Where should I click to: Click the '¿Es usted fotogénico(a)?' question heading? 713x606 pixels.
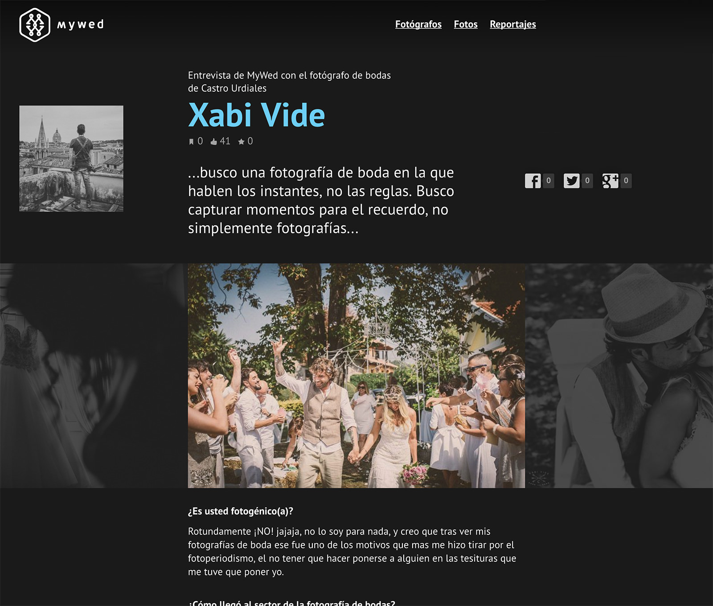pos(241,512)
